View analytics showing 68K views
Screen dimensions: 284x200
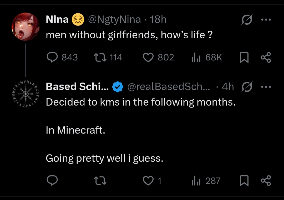pyautogui.click(x=196, y=57)
